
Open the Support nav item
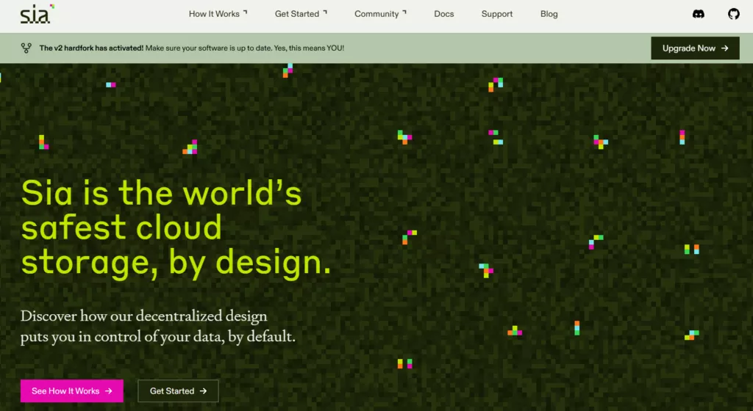click(497, 14)
